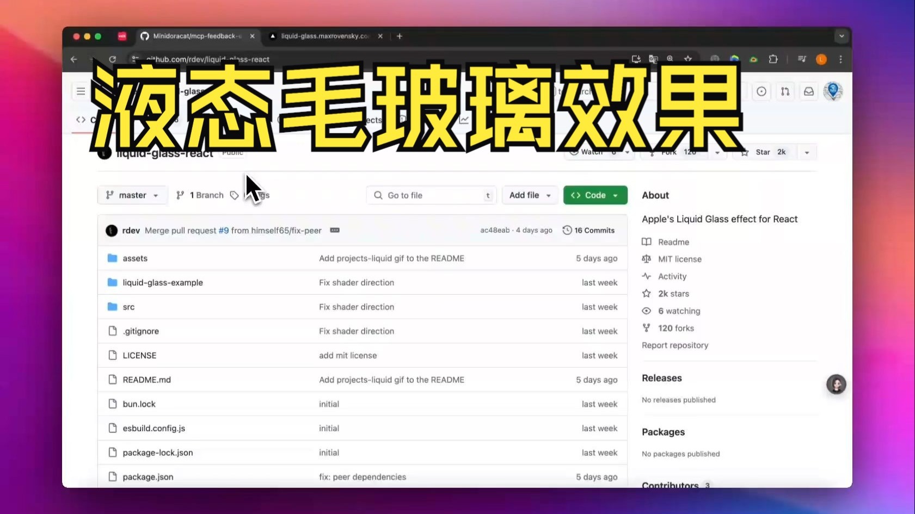Open the GitHub notifications inbox
This screenshot has width=915, height=514.
pos(809,91)
